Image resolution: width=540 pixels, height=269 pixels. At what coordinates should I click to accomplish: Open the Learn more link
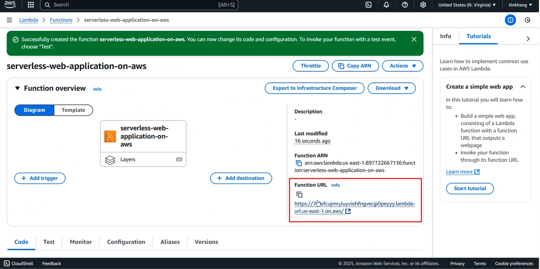click(462, 172)
